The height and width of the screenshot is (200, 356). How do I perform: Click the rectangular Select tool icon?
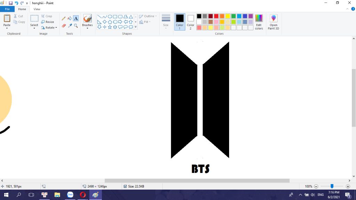[34, 18]
